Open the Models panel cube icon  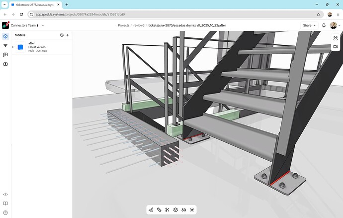point(5,36)
